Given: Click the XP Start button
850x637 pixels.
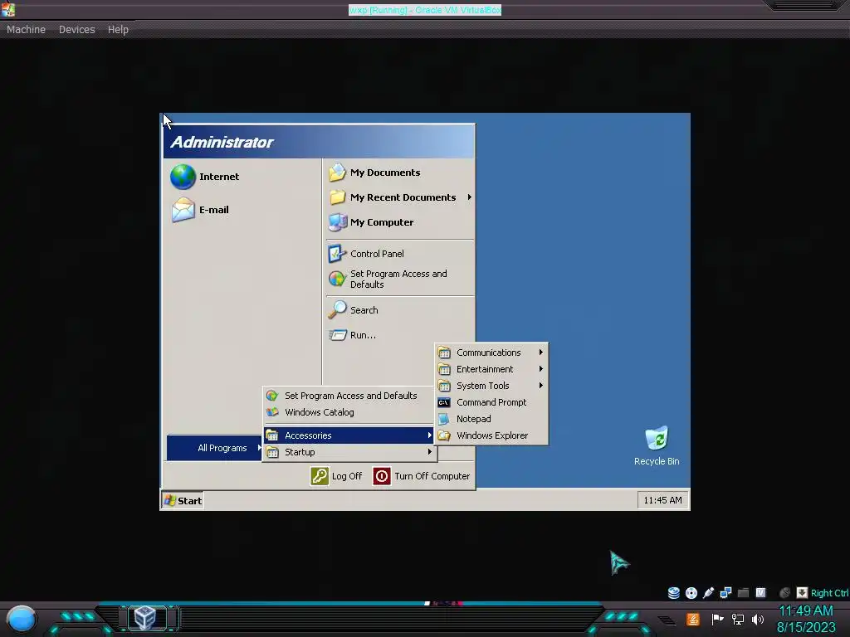Looking at the screenshot, I should pyautogui.click(x=183, y=500).
